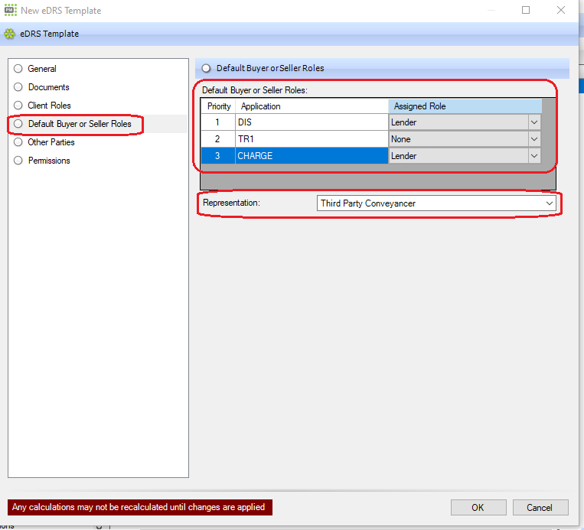Click priority cell 2

(218, 139)
